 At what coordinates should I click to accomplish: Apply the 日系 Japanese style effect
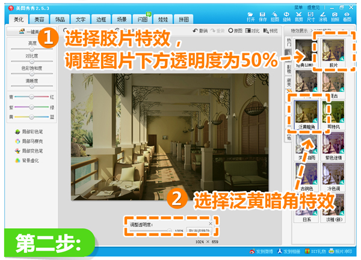point(306,207)
